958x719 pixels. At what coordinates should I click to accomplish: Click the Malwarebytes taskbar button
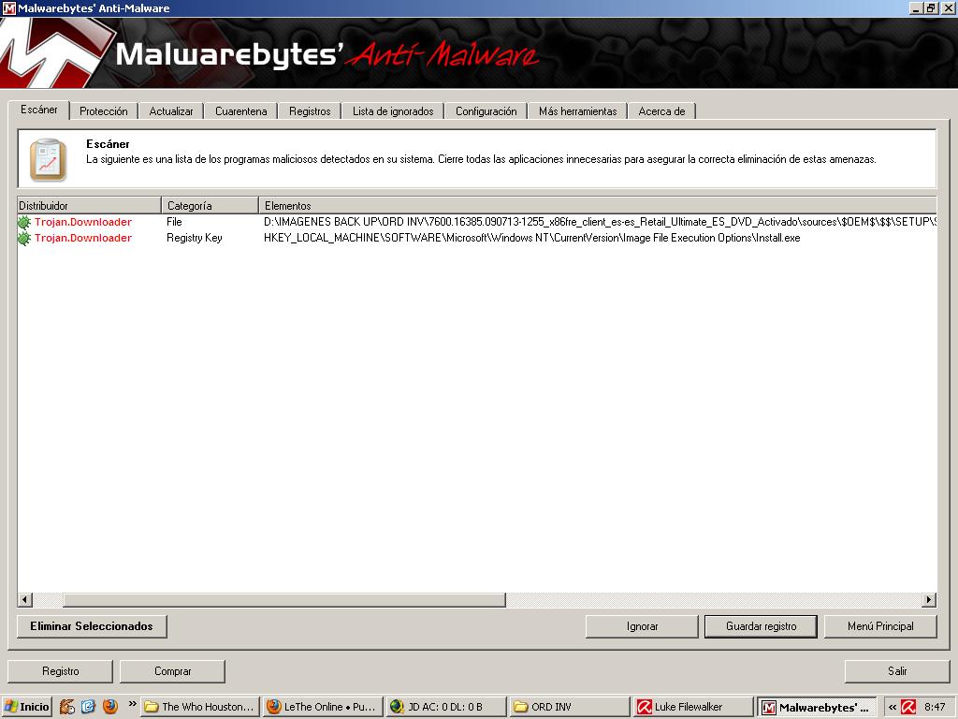(x=818, y=708)
